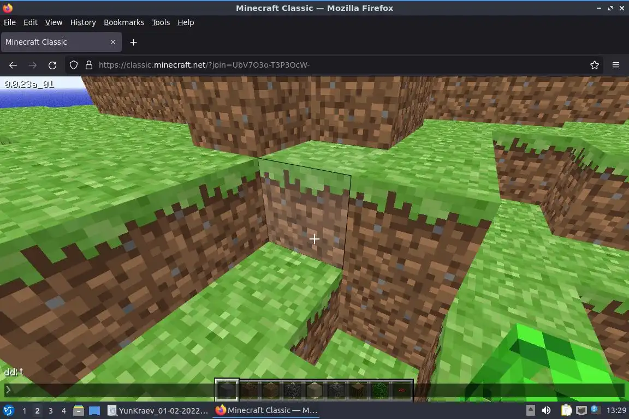629x419 pixels.
Task: Open the wired network tray icon
Action: (x=581, y=410)
